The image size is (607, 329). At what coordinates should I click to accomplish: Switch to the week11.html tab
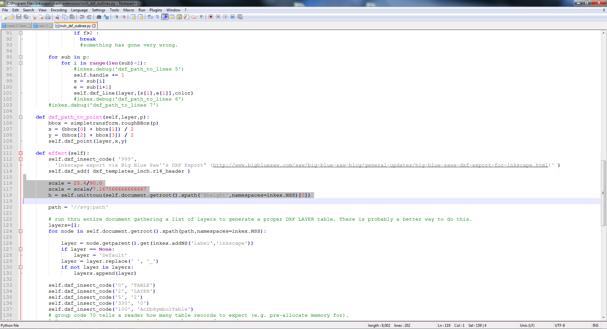[16, 26]
